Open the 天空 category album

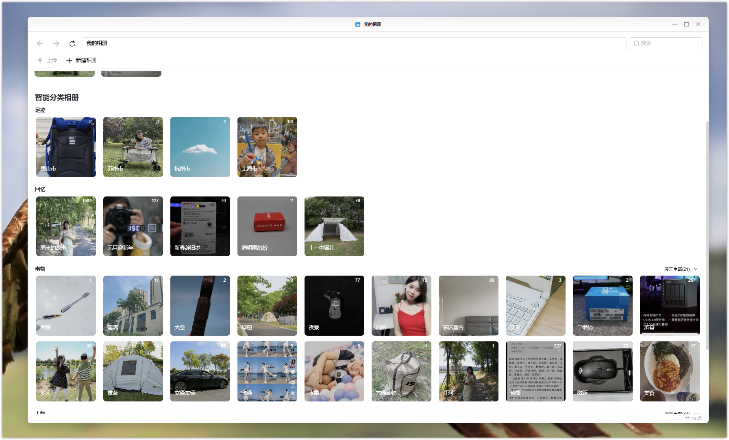(200, 306)
